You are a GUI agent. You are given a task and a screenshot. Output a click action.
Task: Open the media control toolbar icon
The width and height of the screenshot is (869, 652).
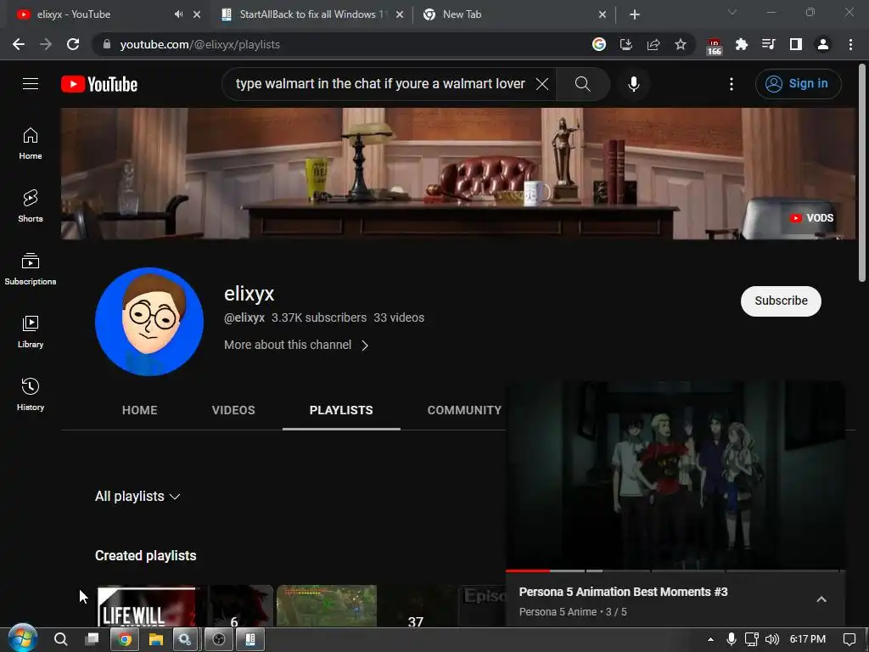(769, 44)
